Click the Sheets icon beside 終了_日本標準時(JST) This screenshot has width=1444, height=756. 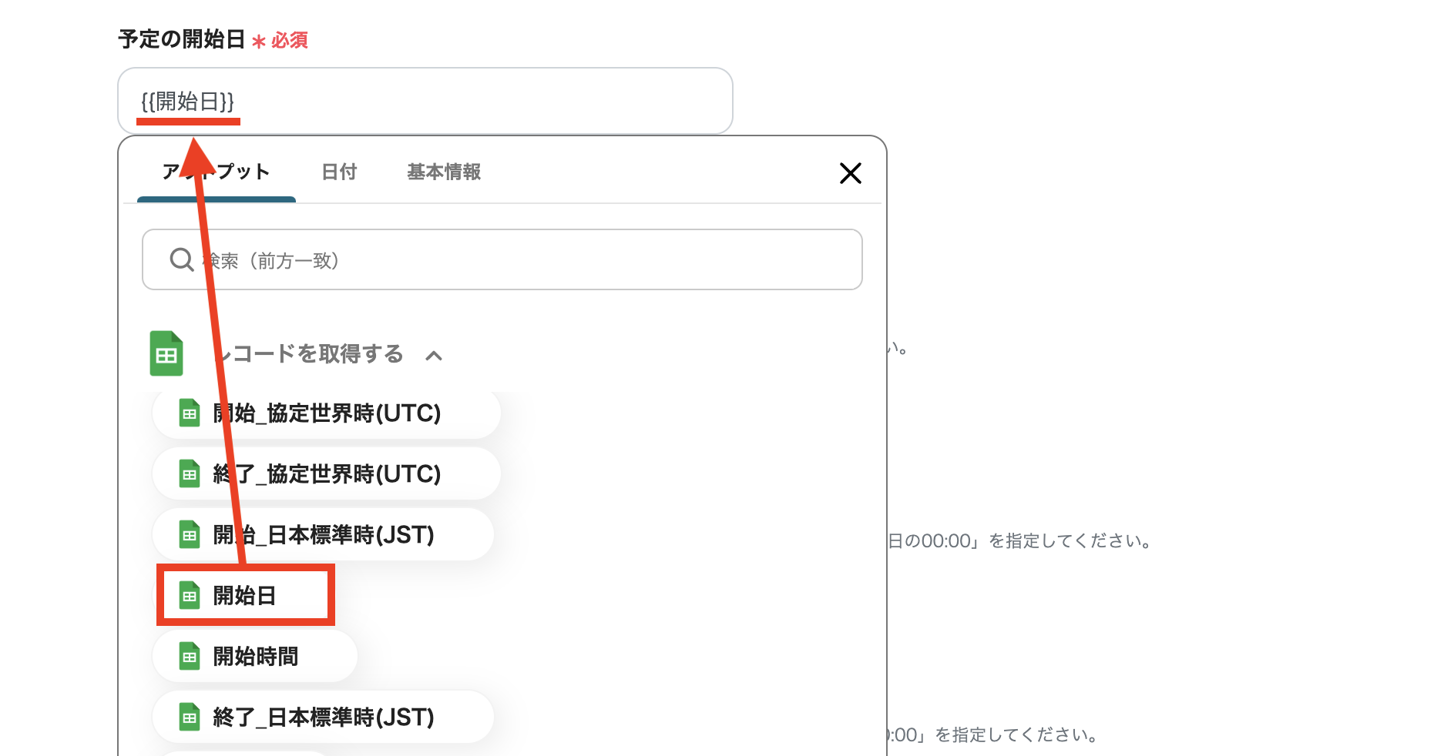tap(189, 716)
